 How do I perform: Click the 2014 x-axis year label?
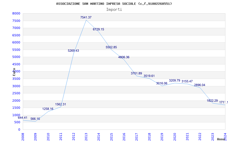point(99,137)
